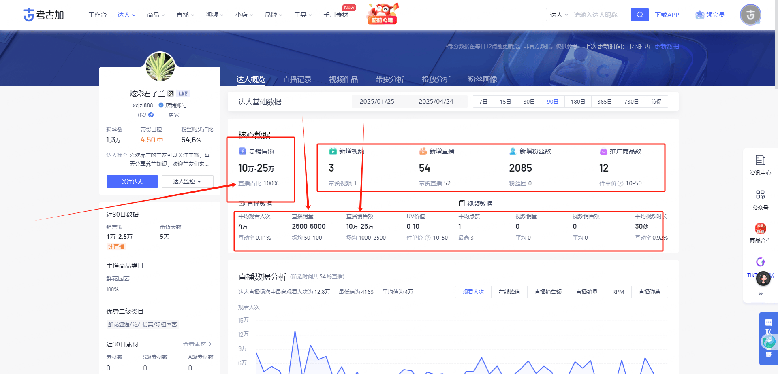Open the floating customer service widget

[768, 340]
